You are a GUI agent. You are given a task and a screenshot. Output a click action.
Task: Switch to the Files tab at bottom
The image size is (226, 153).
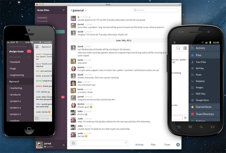click(x=153, y=145)
